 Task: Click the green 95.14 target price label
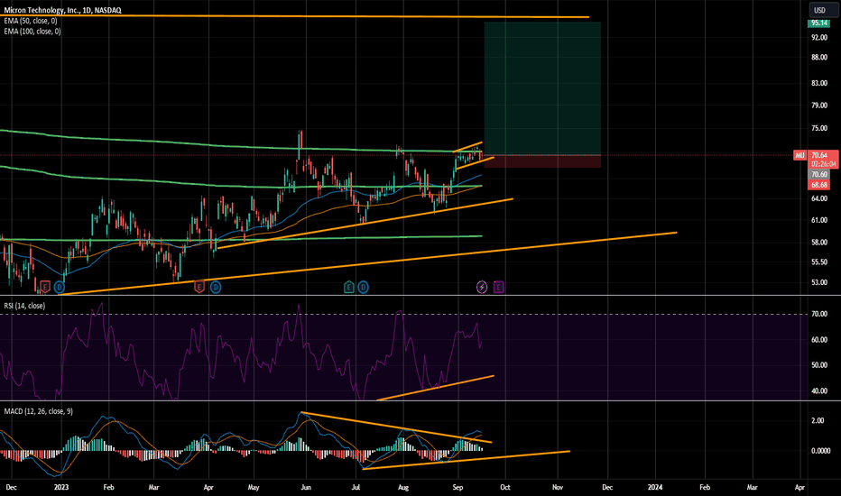819,23
